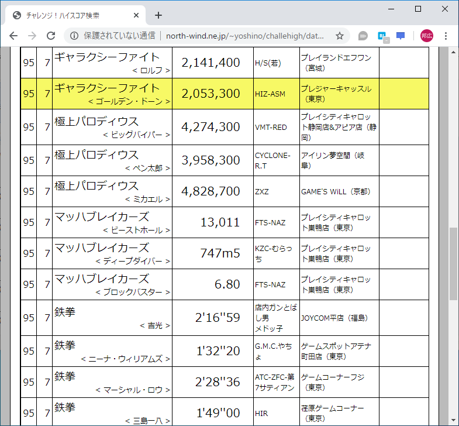Click arcade 荏原ゲームコーナー（東京）
This screenshot has width=459, height=426.
333,413
